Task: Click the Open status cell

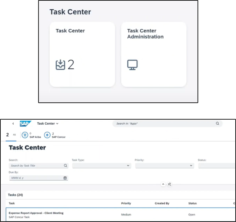Action: click(x=192, y=214)
